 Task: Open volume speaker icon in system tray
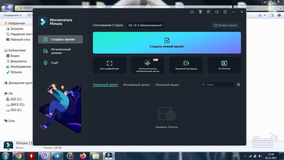[x=260, y=156]
